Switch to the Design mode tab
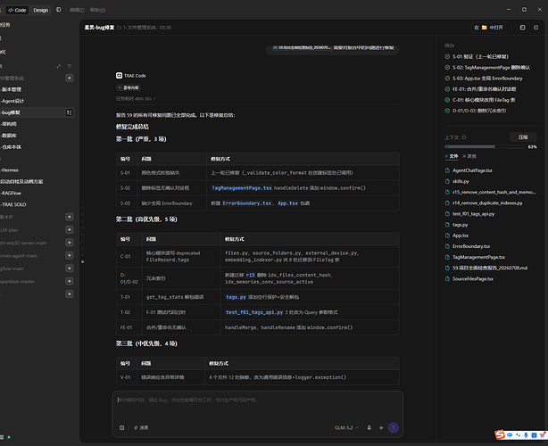The image size is (548, 446). 41,10
